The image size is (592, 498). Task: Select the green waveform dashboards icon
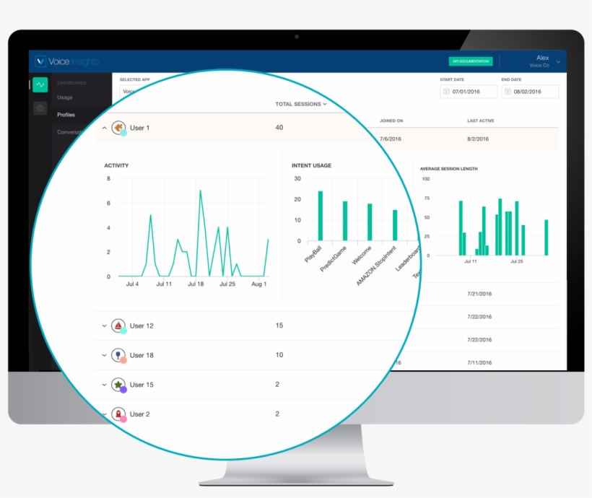tap(39, 85)
